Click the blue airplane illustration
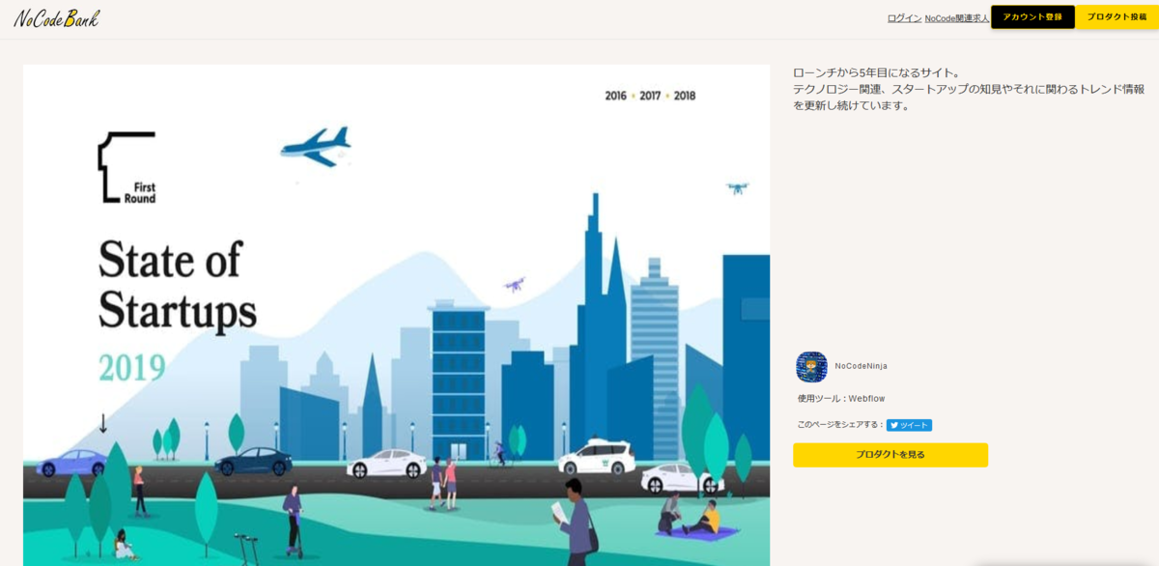This screenshot has width=1159, height=566. 315,146
